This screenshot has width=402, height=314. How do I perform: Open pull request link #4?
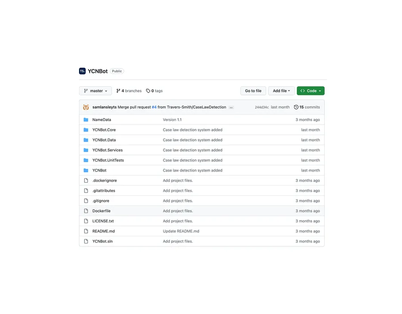(x=154, y=107)
